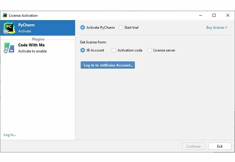Click the Exit button

point(220,146)
